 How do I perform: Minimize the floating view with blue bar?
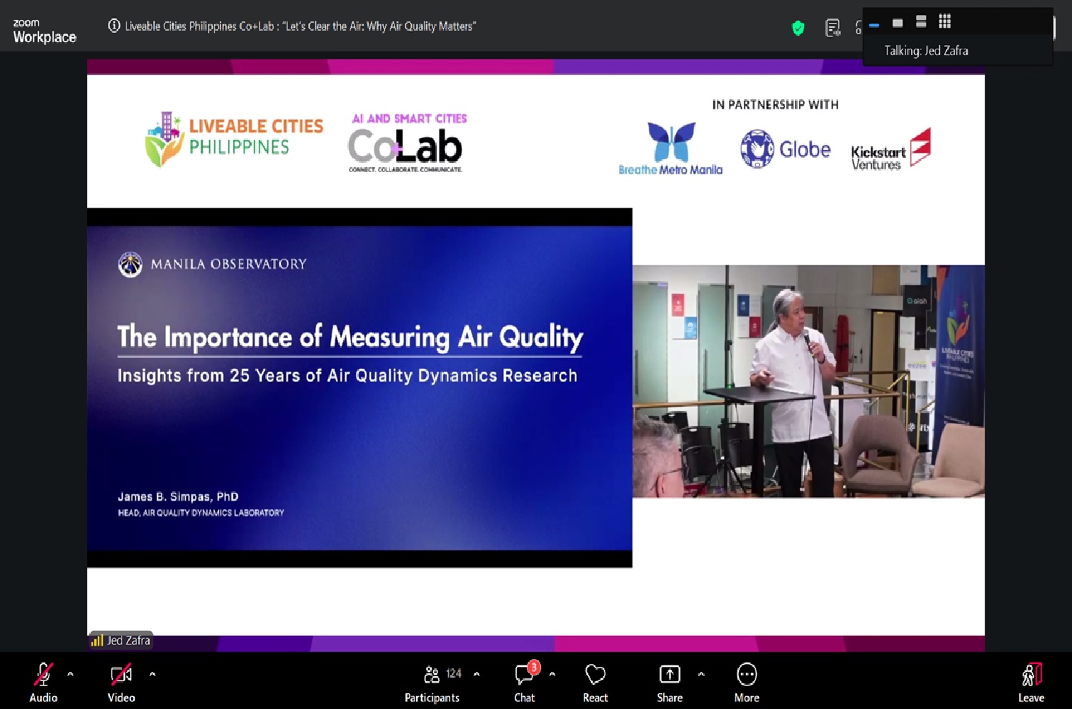[874, 25]
